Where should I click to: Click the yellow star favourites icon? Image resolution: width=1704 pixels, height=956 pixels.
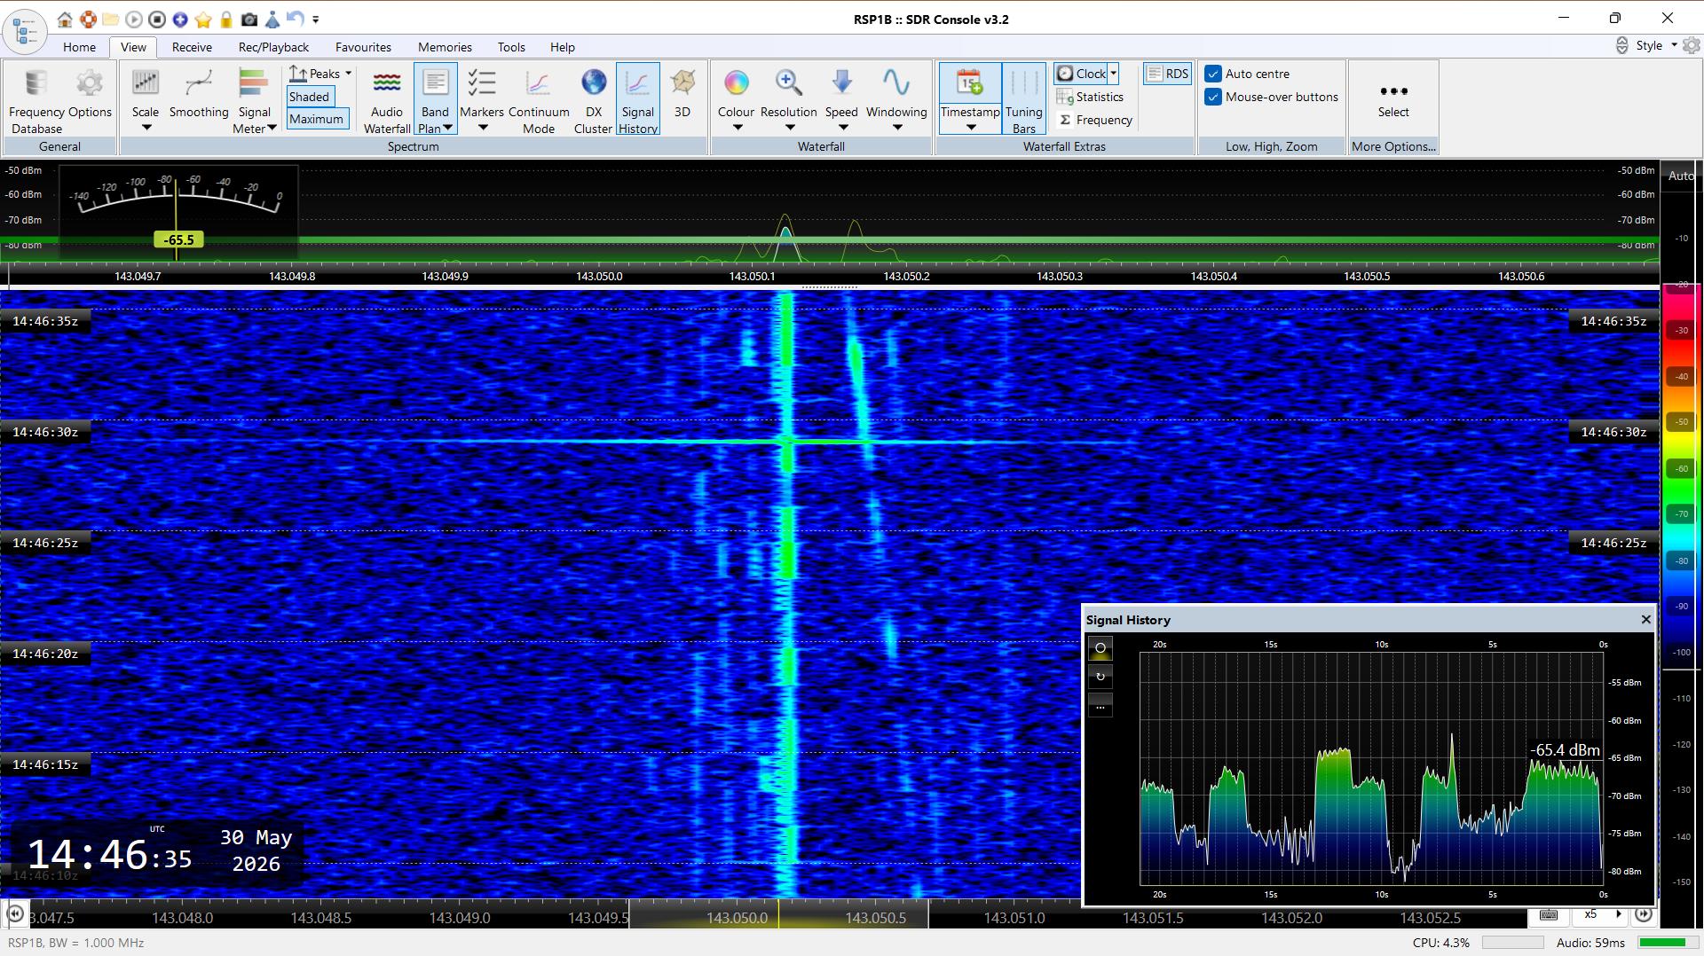[203, 19]
